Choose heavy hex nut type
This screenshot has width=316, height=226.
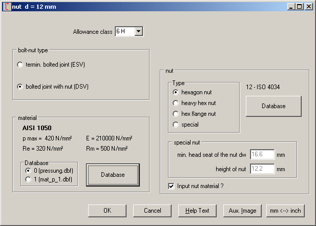point(176,103)
